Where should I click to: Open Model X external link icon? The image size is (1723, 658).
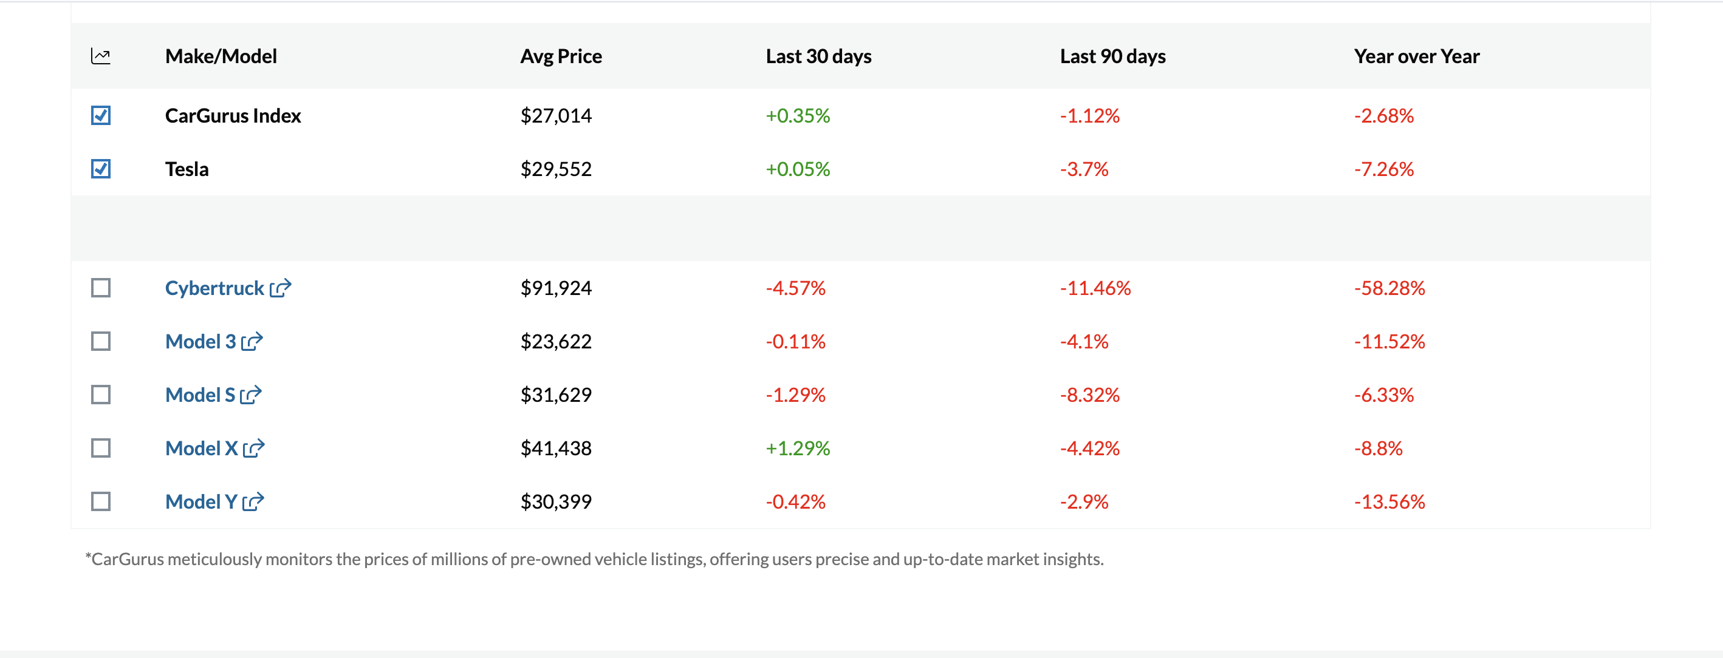click(254, 447)
